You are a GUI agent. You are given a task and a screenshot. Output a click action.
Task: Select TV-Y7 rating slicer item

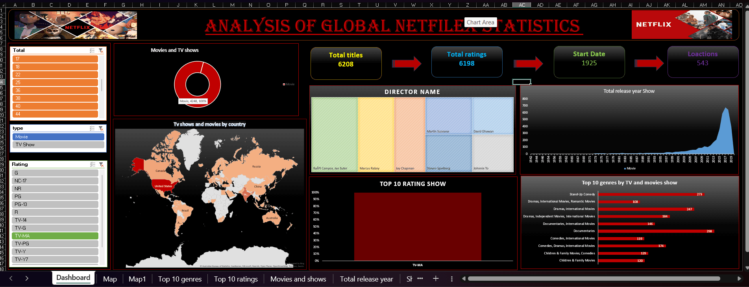[55, 259]
